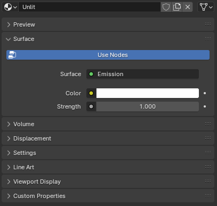Click the gray Strength socket dot

click(x=91, y=106)
